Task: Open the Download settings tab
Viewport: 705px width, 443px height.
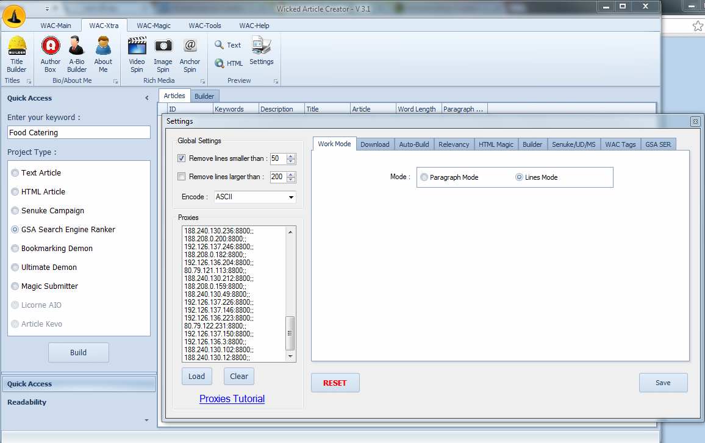Action: click(x=374, y=144)
